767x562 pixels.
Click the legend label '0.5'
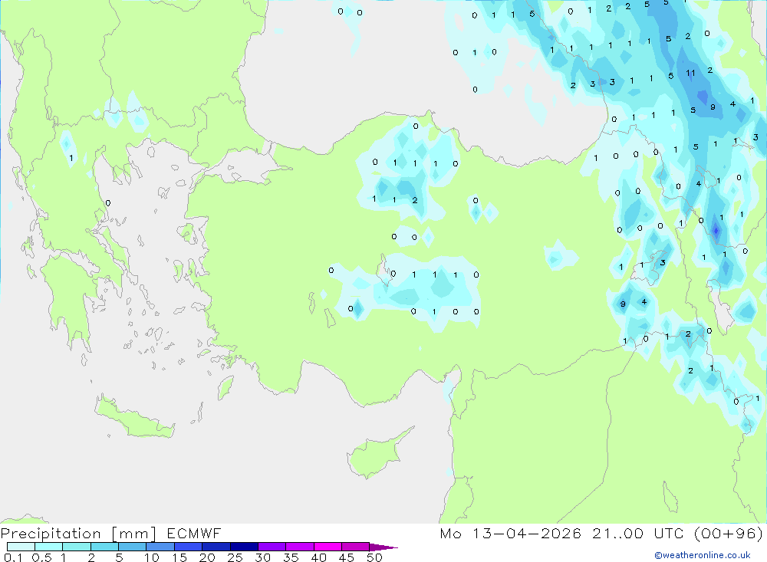[x=41, y=557]
